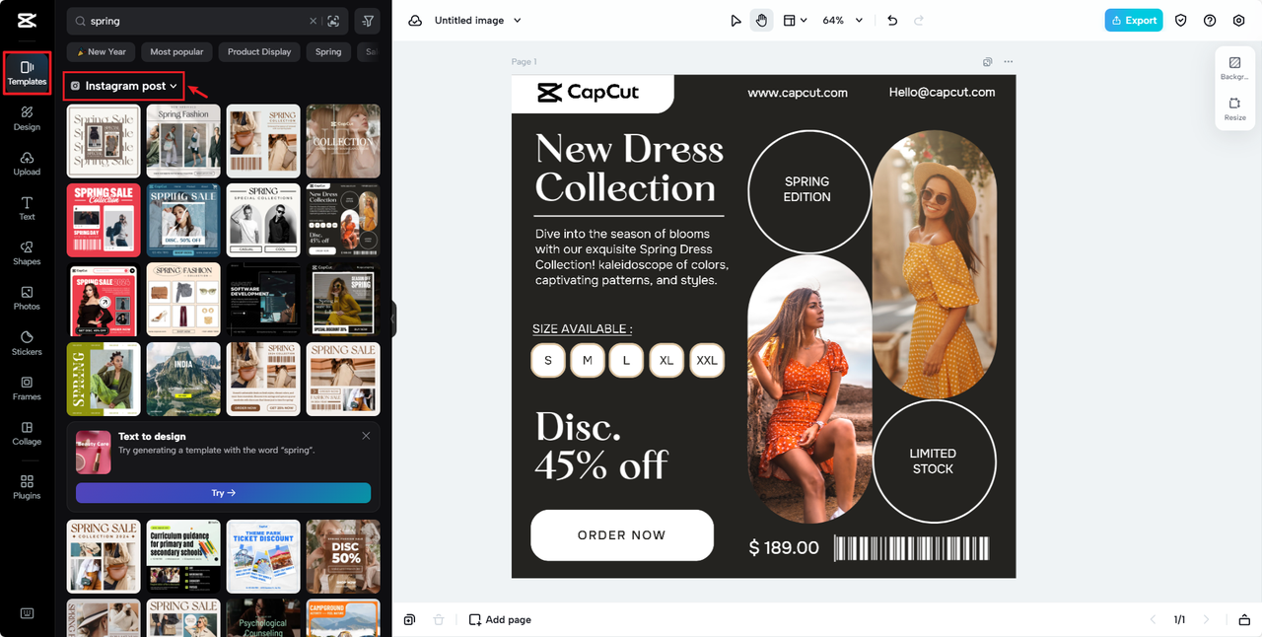Screen dimensions: 1262x637
Task: Select the $ 189.00 price text
Action: [784, 548]
